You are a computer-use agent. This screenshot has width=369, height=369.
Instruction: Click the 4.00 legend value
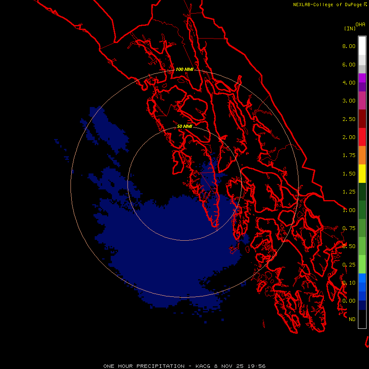(349, 82)
